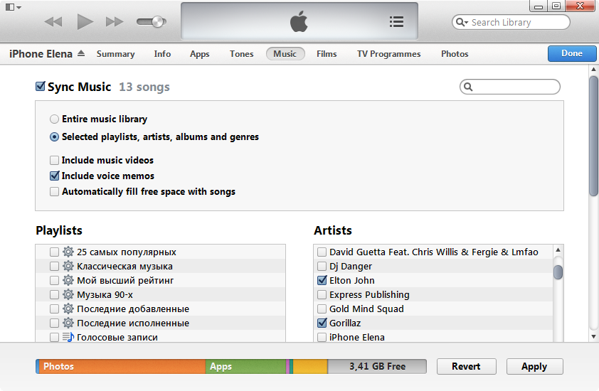The height and width of the screenshot is (391, 599).
Task: Click the Search Library magnifier dropdown
Action: click(462, 22)
